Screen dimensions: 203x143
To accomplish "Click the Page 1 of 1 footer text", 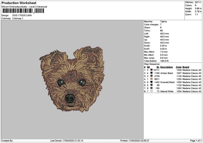I will pyautogui.click(x=195, y=140).
